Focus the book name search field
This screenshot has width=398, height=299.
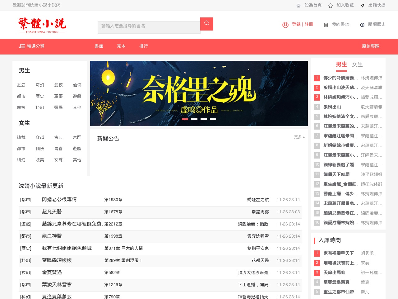(x=149, y=27)
